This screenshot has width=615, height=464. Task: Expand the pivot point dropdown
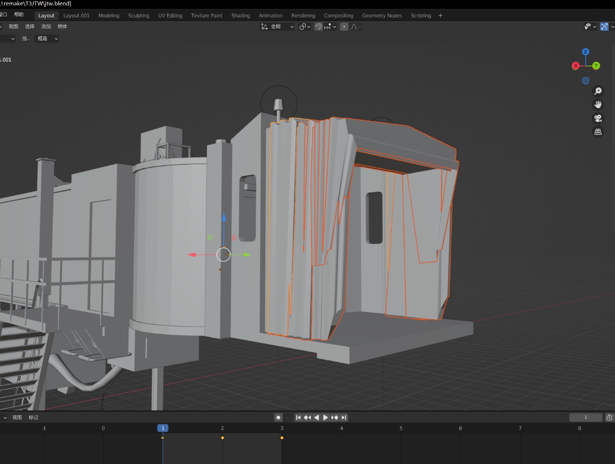[305, 27]
